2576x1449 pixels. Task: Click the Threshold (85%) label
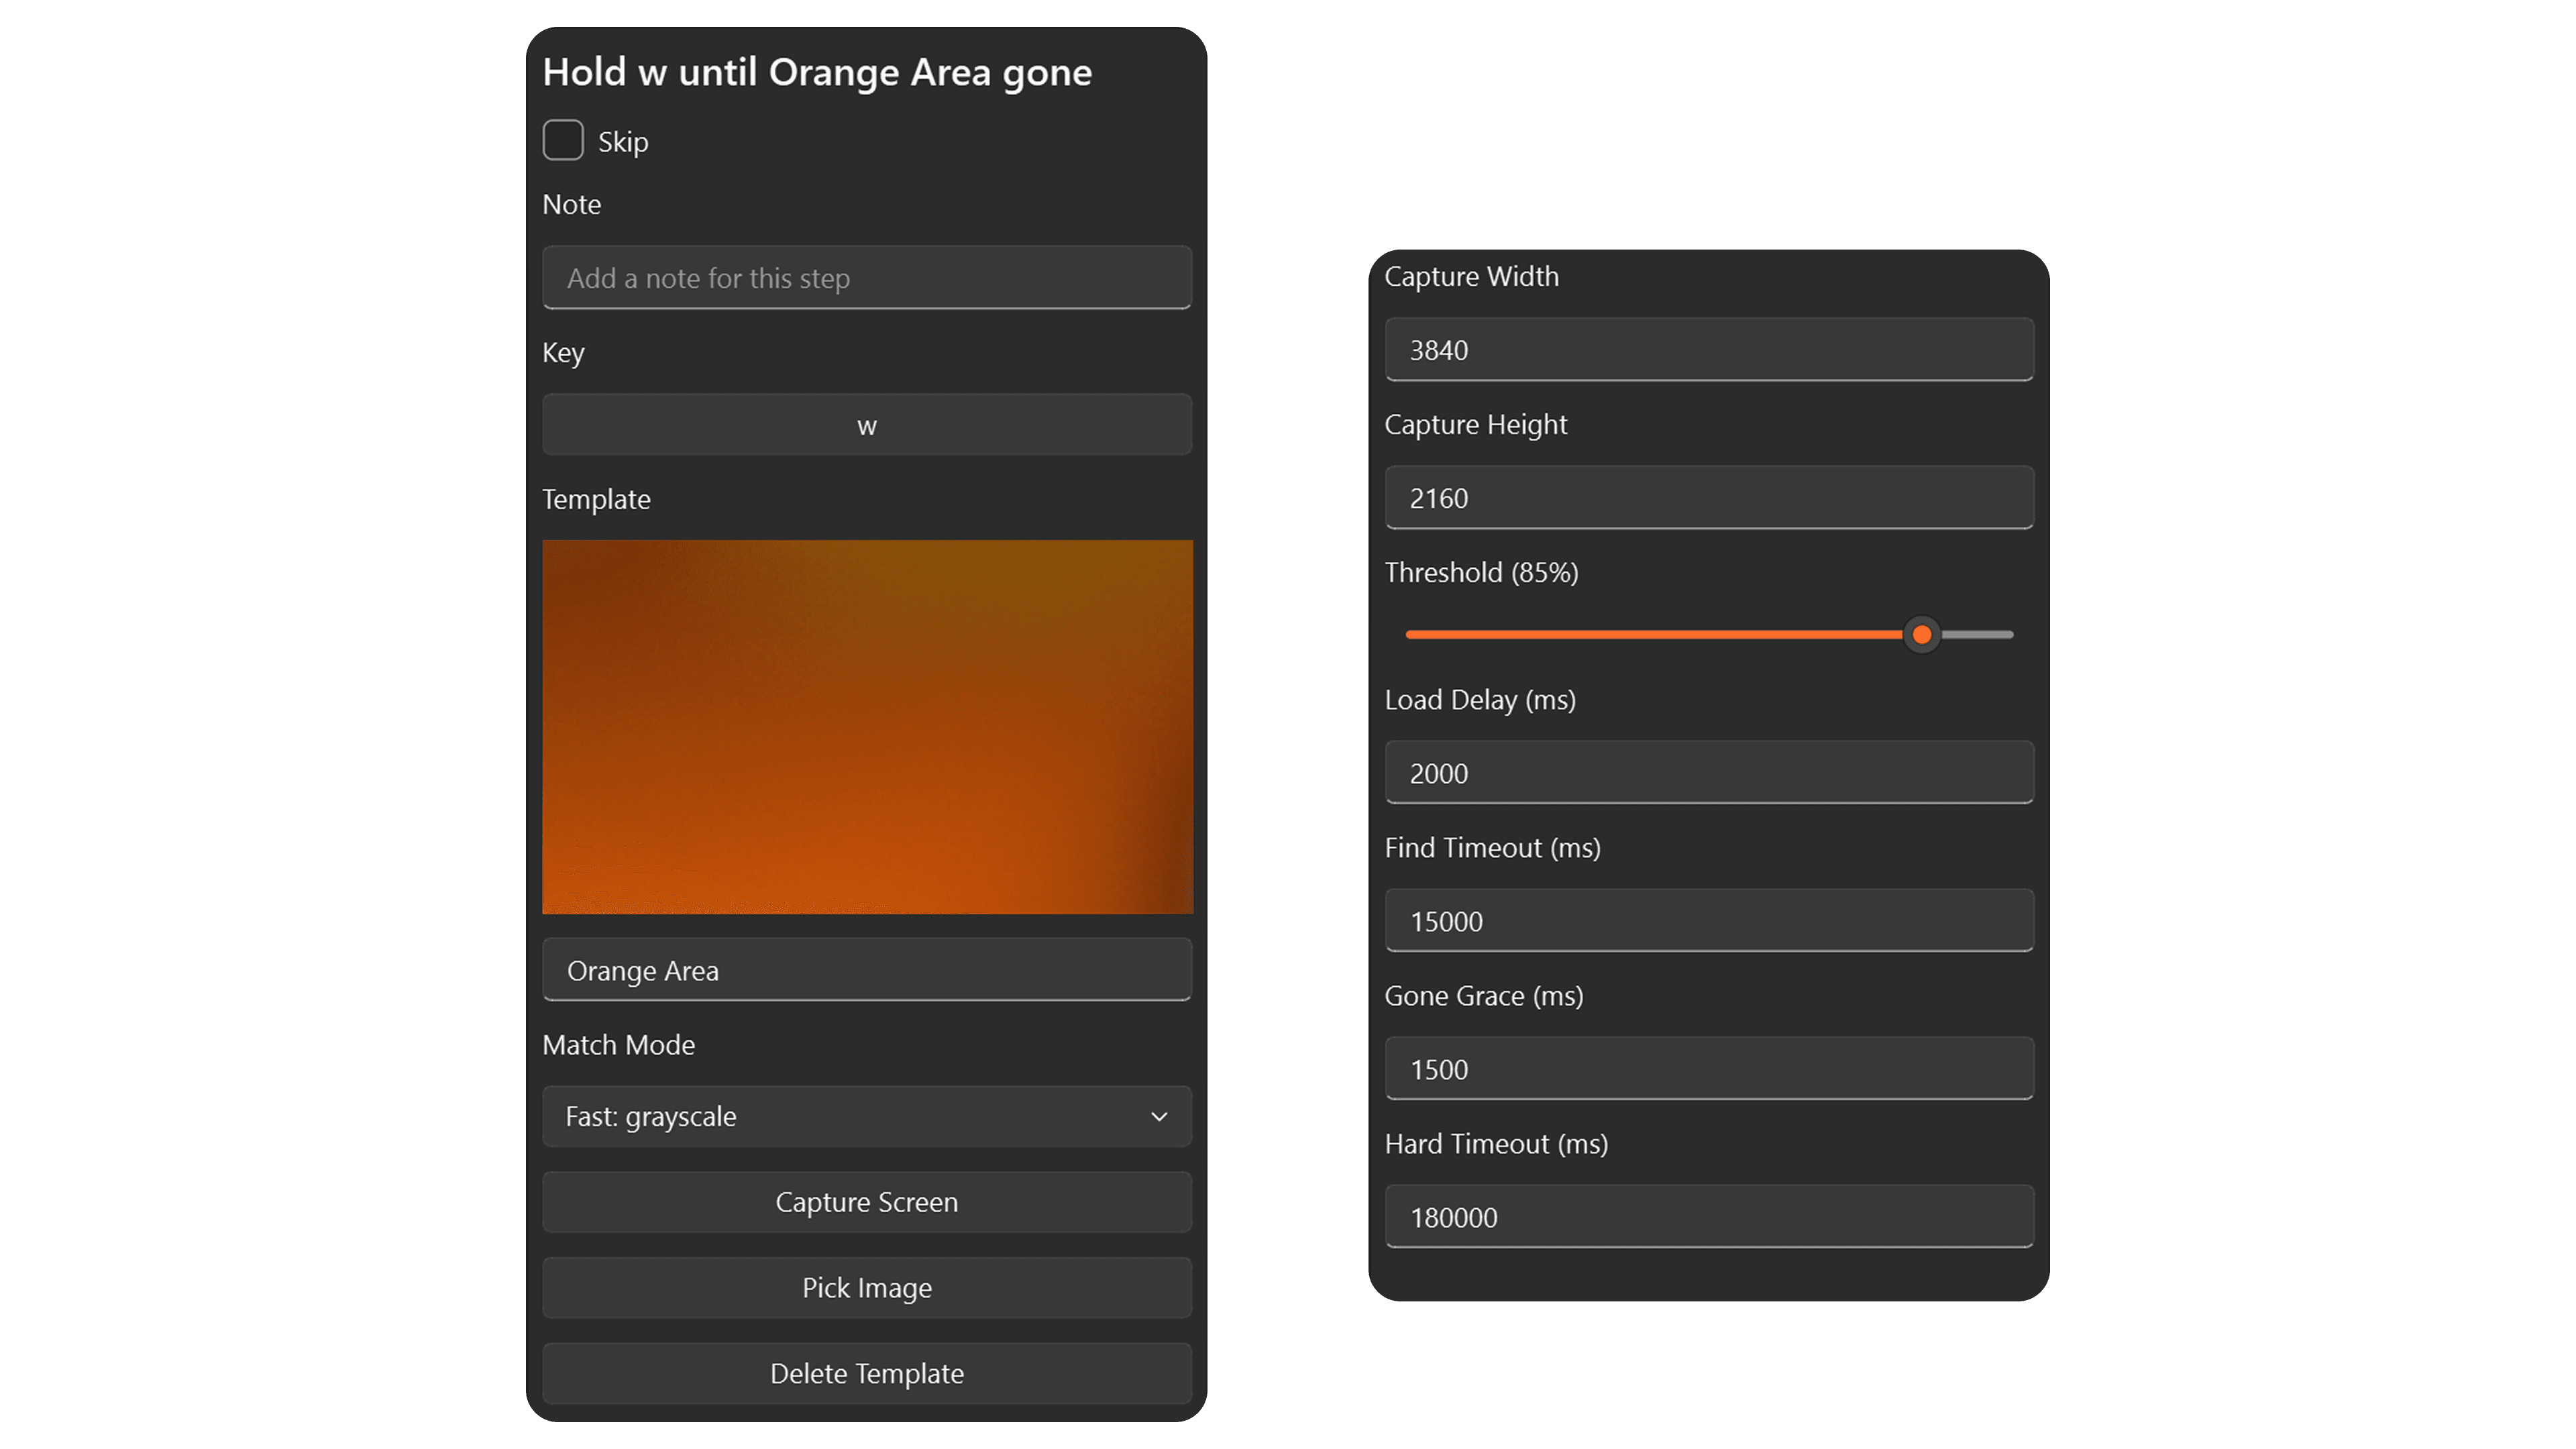(1481, 572)
